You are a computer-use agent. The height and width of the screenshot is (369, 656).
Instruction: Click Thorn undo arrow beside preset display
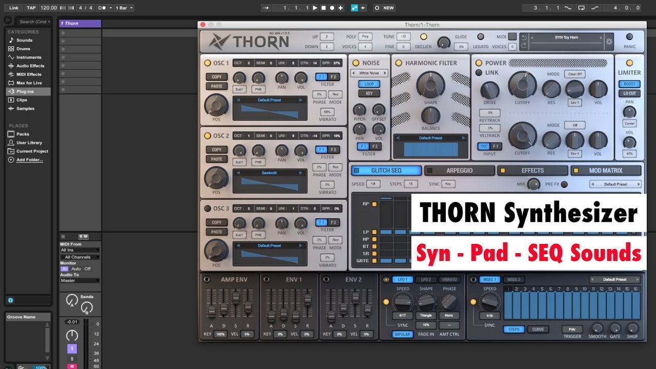coord(523,37)
